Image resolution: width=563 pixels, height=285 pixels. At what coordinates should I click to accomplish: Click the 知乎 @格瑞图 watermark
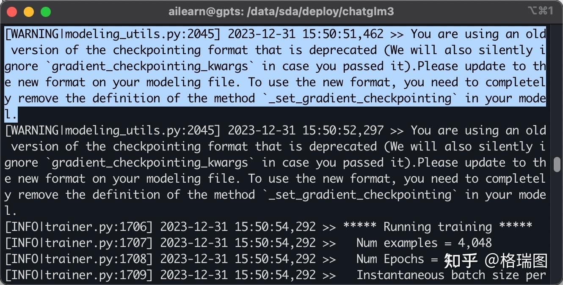[x=495, y=260]
